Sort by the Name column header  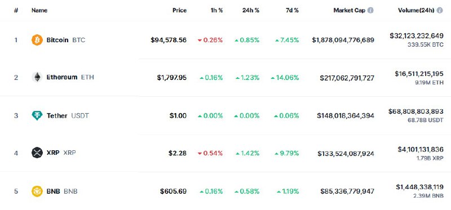click(39, 10)
